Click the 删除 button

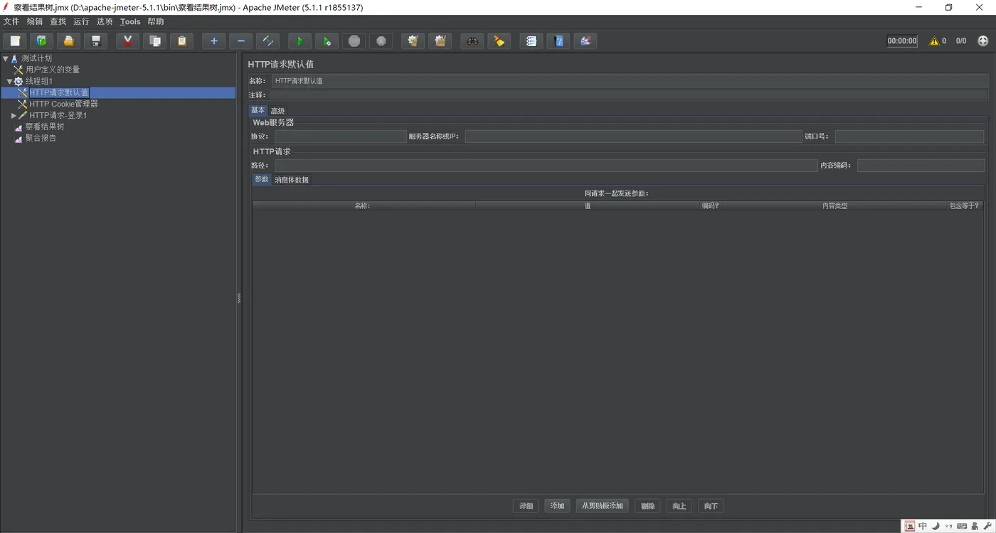pyautogui.click(x=647, y=506)
